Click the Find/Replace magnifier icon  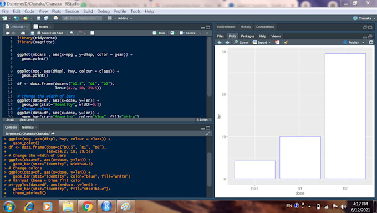(72, 33)
